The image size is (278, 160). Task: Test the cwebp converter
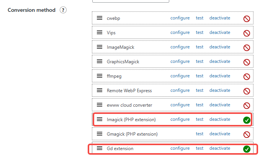[x=200, y=18]
